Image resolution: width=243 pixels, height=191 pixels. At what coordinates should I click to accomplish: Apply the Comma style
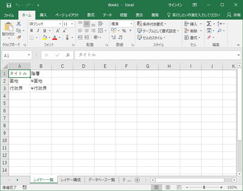[130, 31]
